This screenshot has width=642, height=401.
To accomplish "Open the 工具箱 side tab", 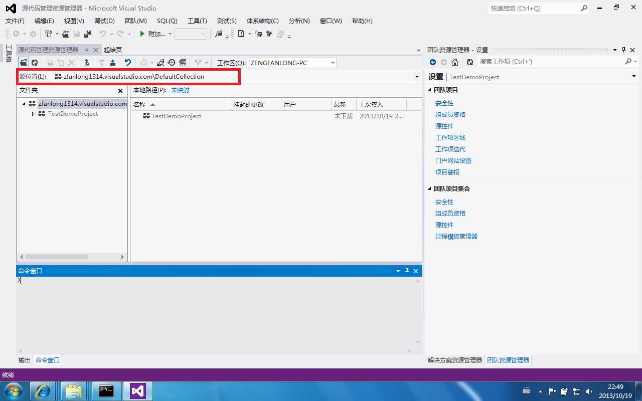I will (9, 53).
